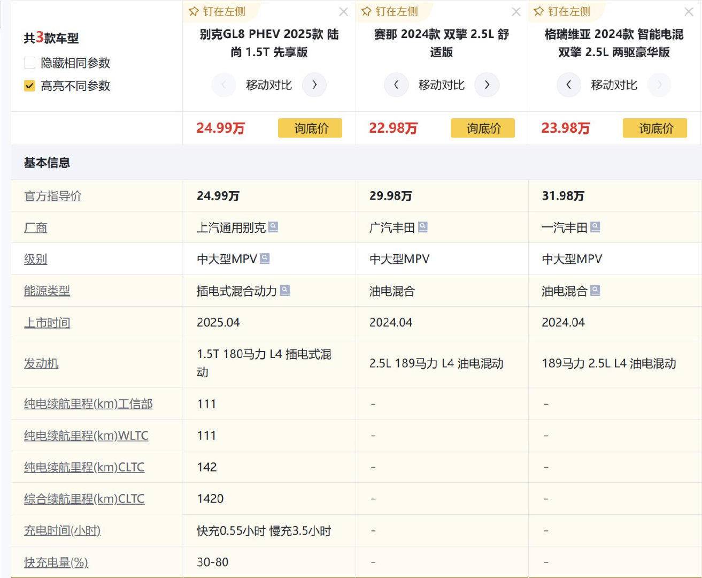Remove the 格瑞维亚 column from the comparison
The width and height of the screenshot is (702, 578).
tap(689, 12)
